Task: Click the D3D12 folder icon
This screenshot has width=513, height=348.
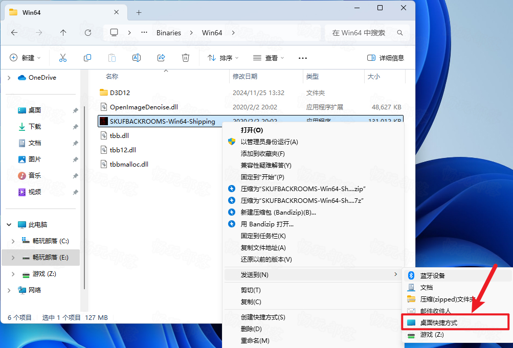Action: point(104,92)
